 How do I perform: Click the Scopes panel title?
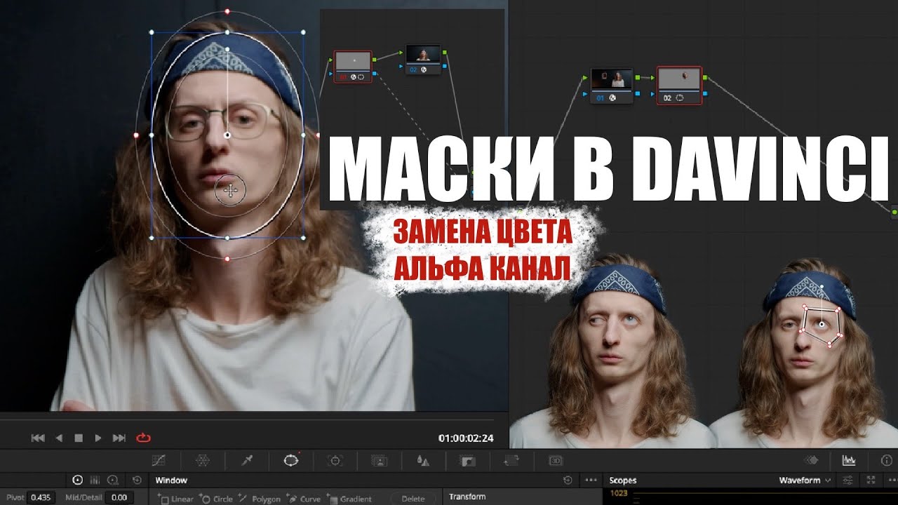tap(622, 480)
